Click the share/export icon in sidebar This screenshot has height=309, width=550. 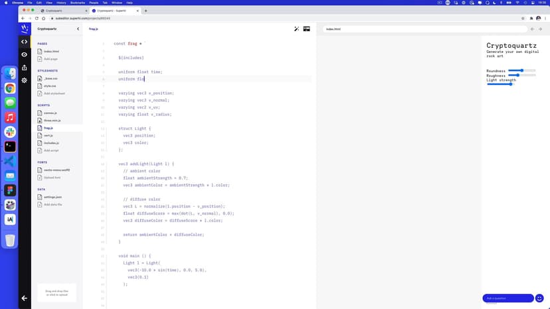click(25, 67)
